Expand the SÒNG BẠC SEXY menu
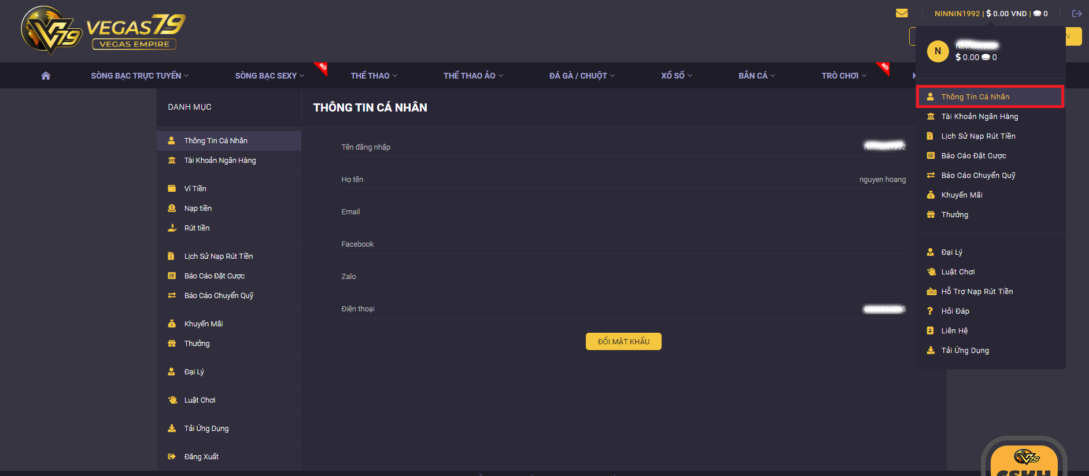 point(270,76)
